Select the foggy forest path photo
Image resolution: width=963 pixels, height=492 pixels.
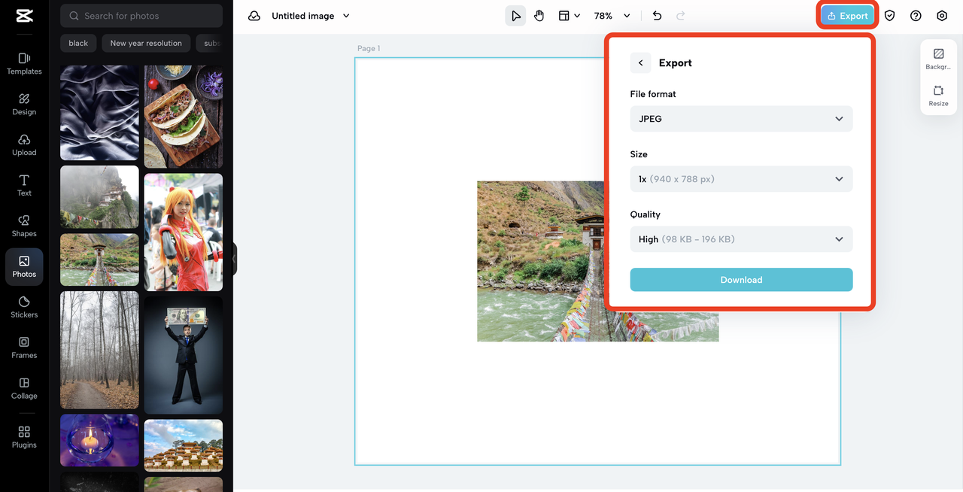coord(99,350)
